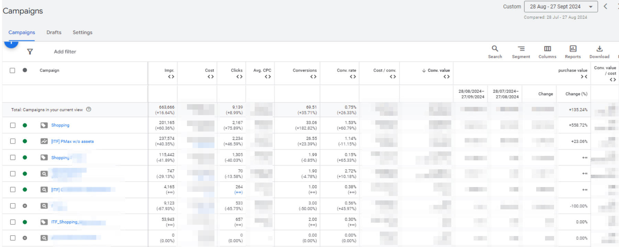The image size is (619, 247).
Task: Open the Search tool icon
Action: pyautogui.click(x=495, y=49)
